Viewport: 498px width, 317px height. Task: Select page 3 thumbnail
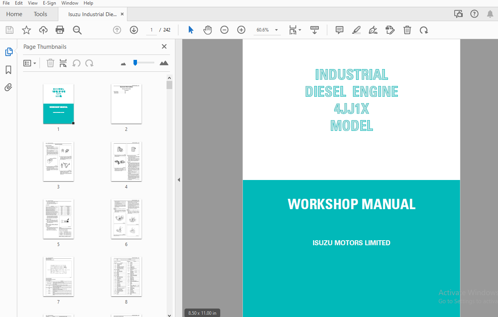[x=58, y=162]
